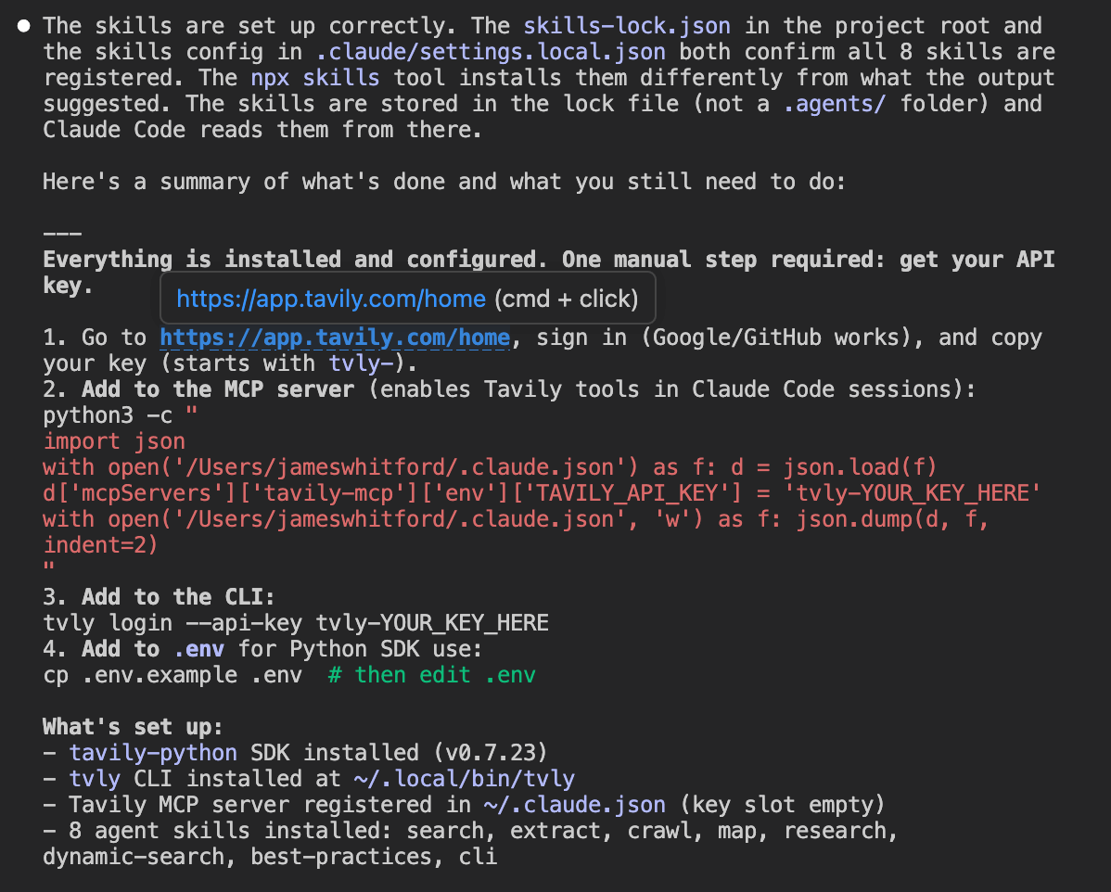
Task: Click the green '# then edit .env' comment
Action: click(431, 675)
